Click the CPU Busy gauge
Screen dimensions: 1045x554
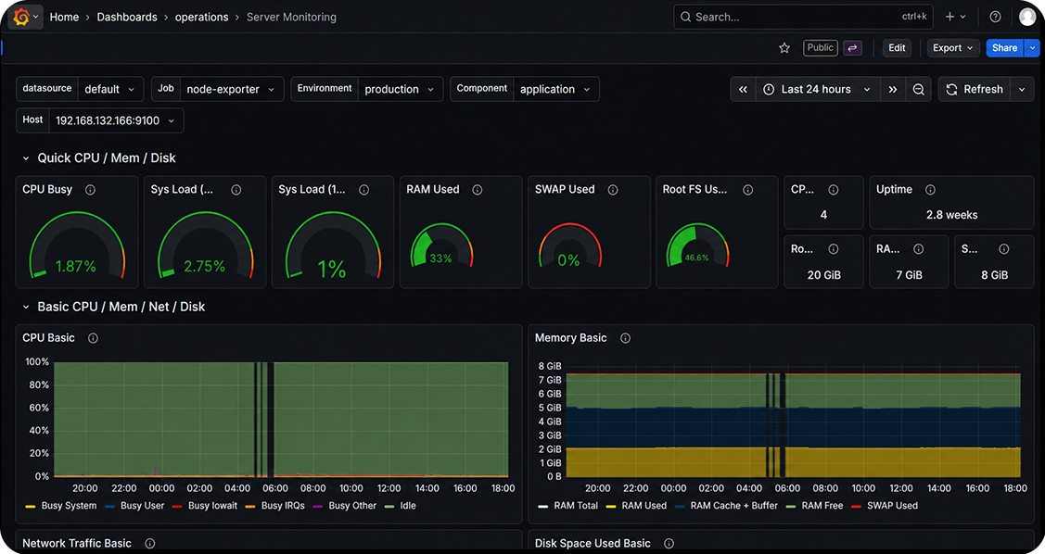[x=77, y=245]
